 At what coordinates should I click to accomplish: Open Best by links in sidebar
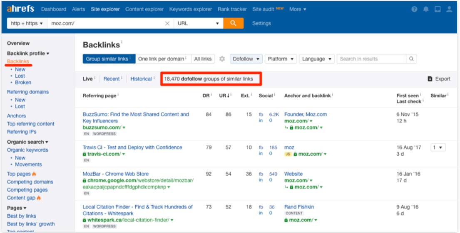pyautogui.click(x=21, y=216)
